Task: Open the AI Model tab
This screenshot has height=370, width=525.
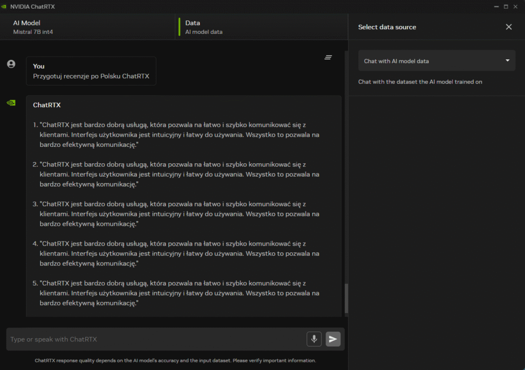Action: pyautogui.click(x=87, y=27)
